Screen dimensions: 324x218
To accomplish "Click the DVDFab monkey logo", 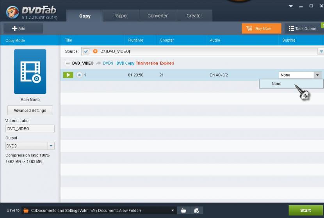I will (12, 12).
